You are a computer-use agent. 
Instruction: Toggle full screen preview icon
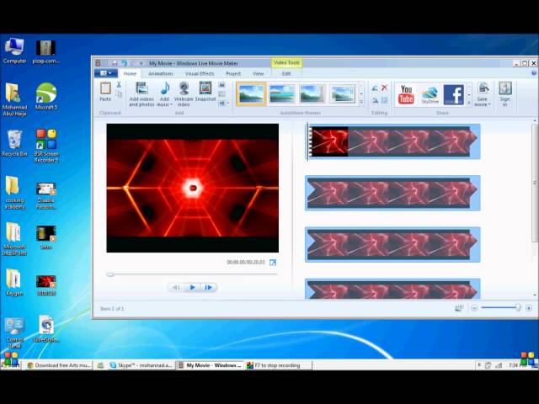click(x=273, y=263)
